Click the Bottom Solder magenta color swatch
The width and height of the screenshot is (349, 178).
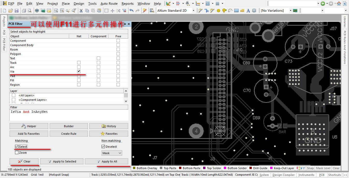click(x=225, y=168)
